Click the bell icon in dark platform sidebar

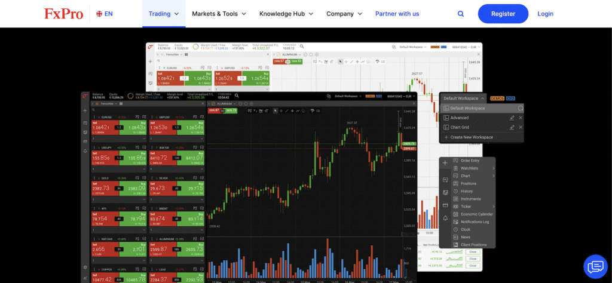(x=85, y=151)
